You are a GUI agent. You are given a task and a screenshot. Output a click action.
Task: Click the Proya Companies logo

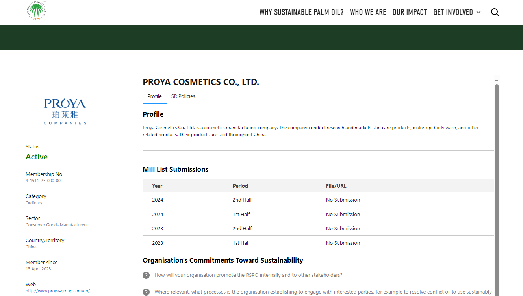[x=65, y=112]
